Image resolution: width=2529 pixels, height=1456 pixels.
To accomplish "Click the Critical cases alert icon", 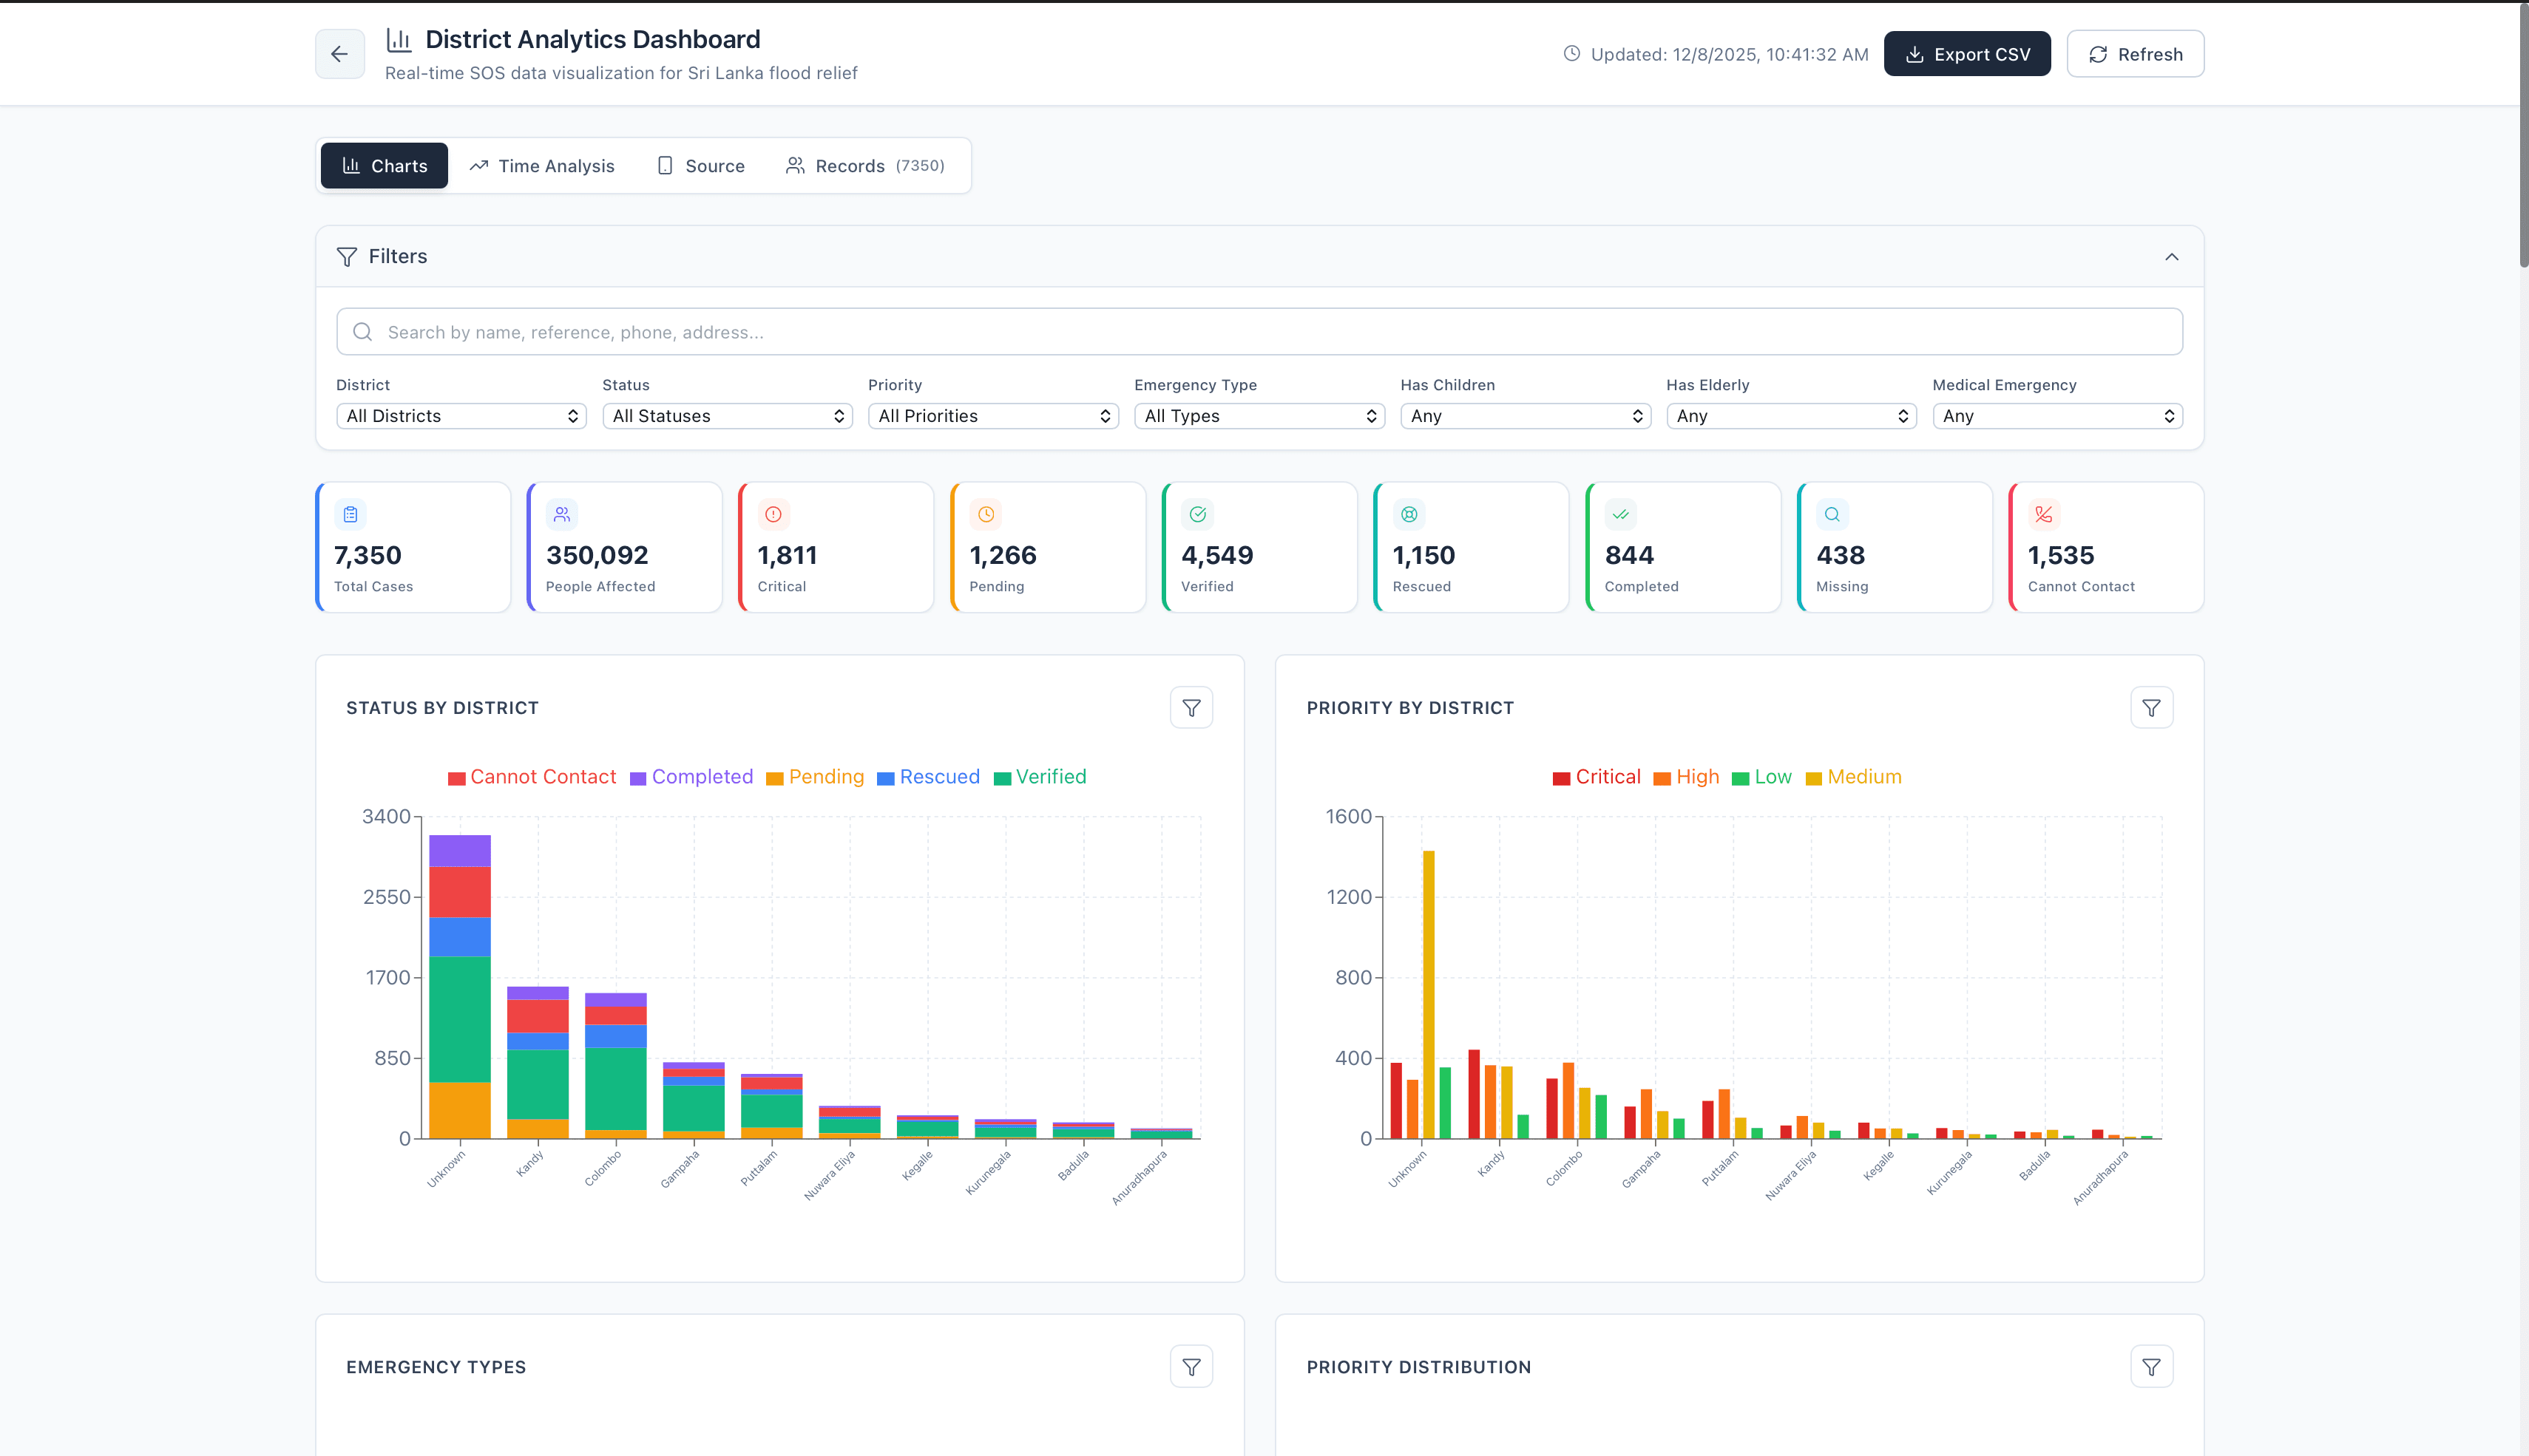I will point(773,514).
